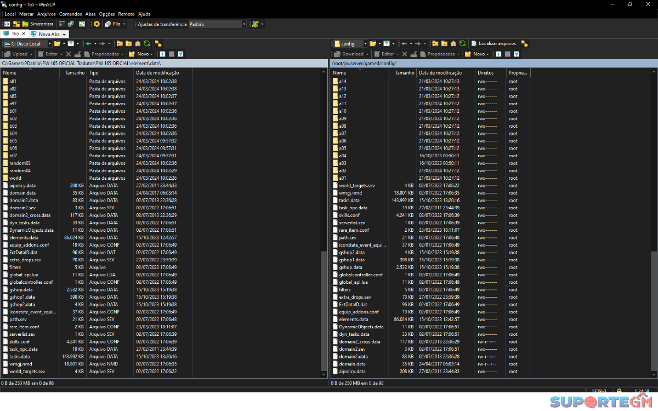
Task: Click the remote panel open directory folder icon
Action: click(x=373, y=43)
